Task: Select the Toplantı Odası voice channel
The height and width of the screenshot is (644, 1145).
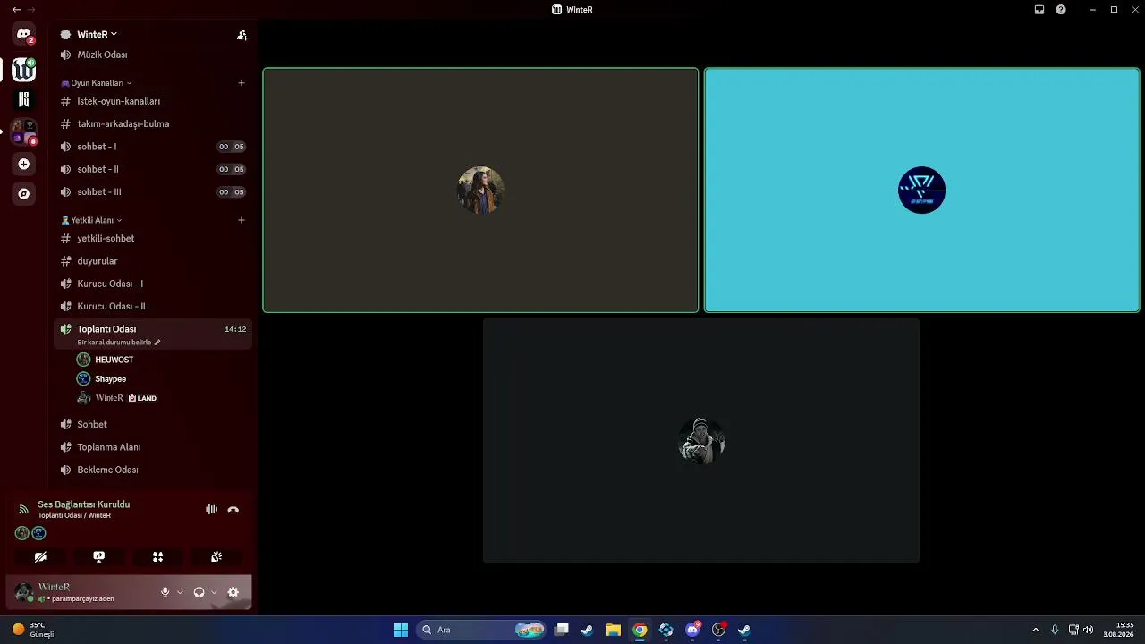Action: pos(152,334)
